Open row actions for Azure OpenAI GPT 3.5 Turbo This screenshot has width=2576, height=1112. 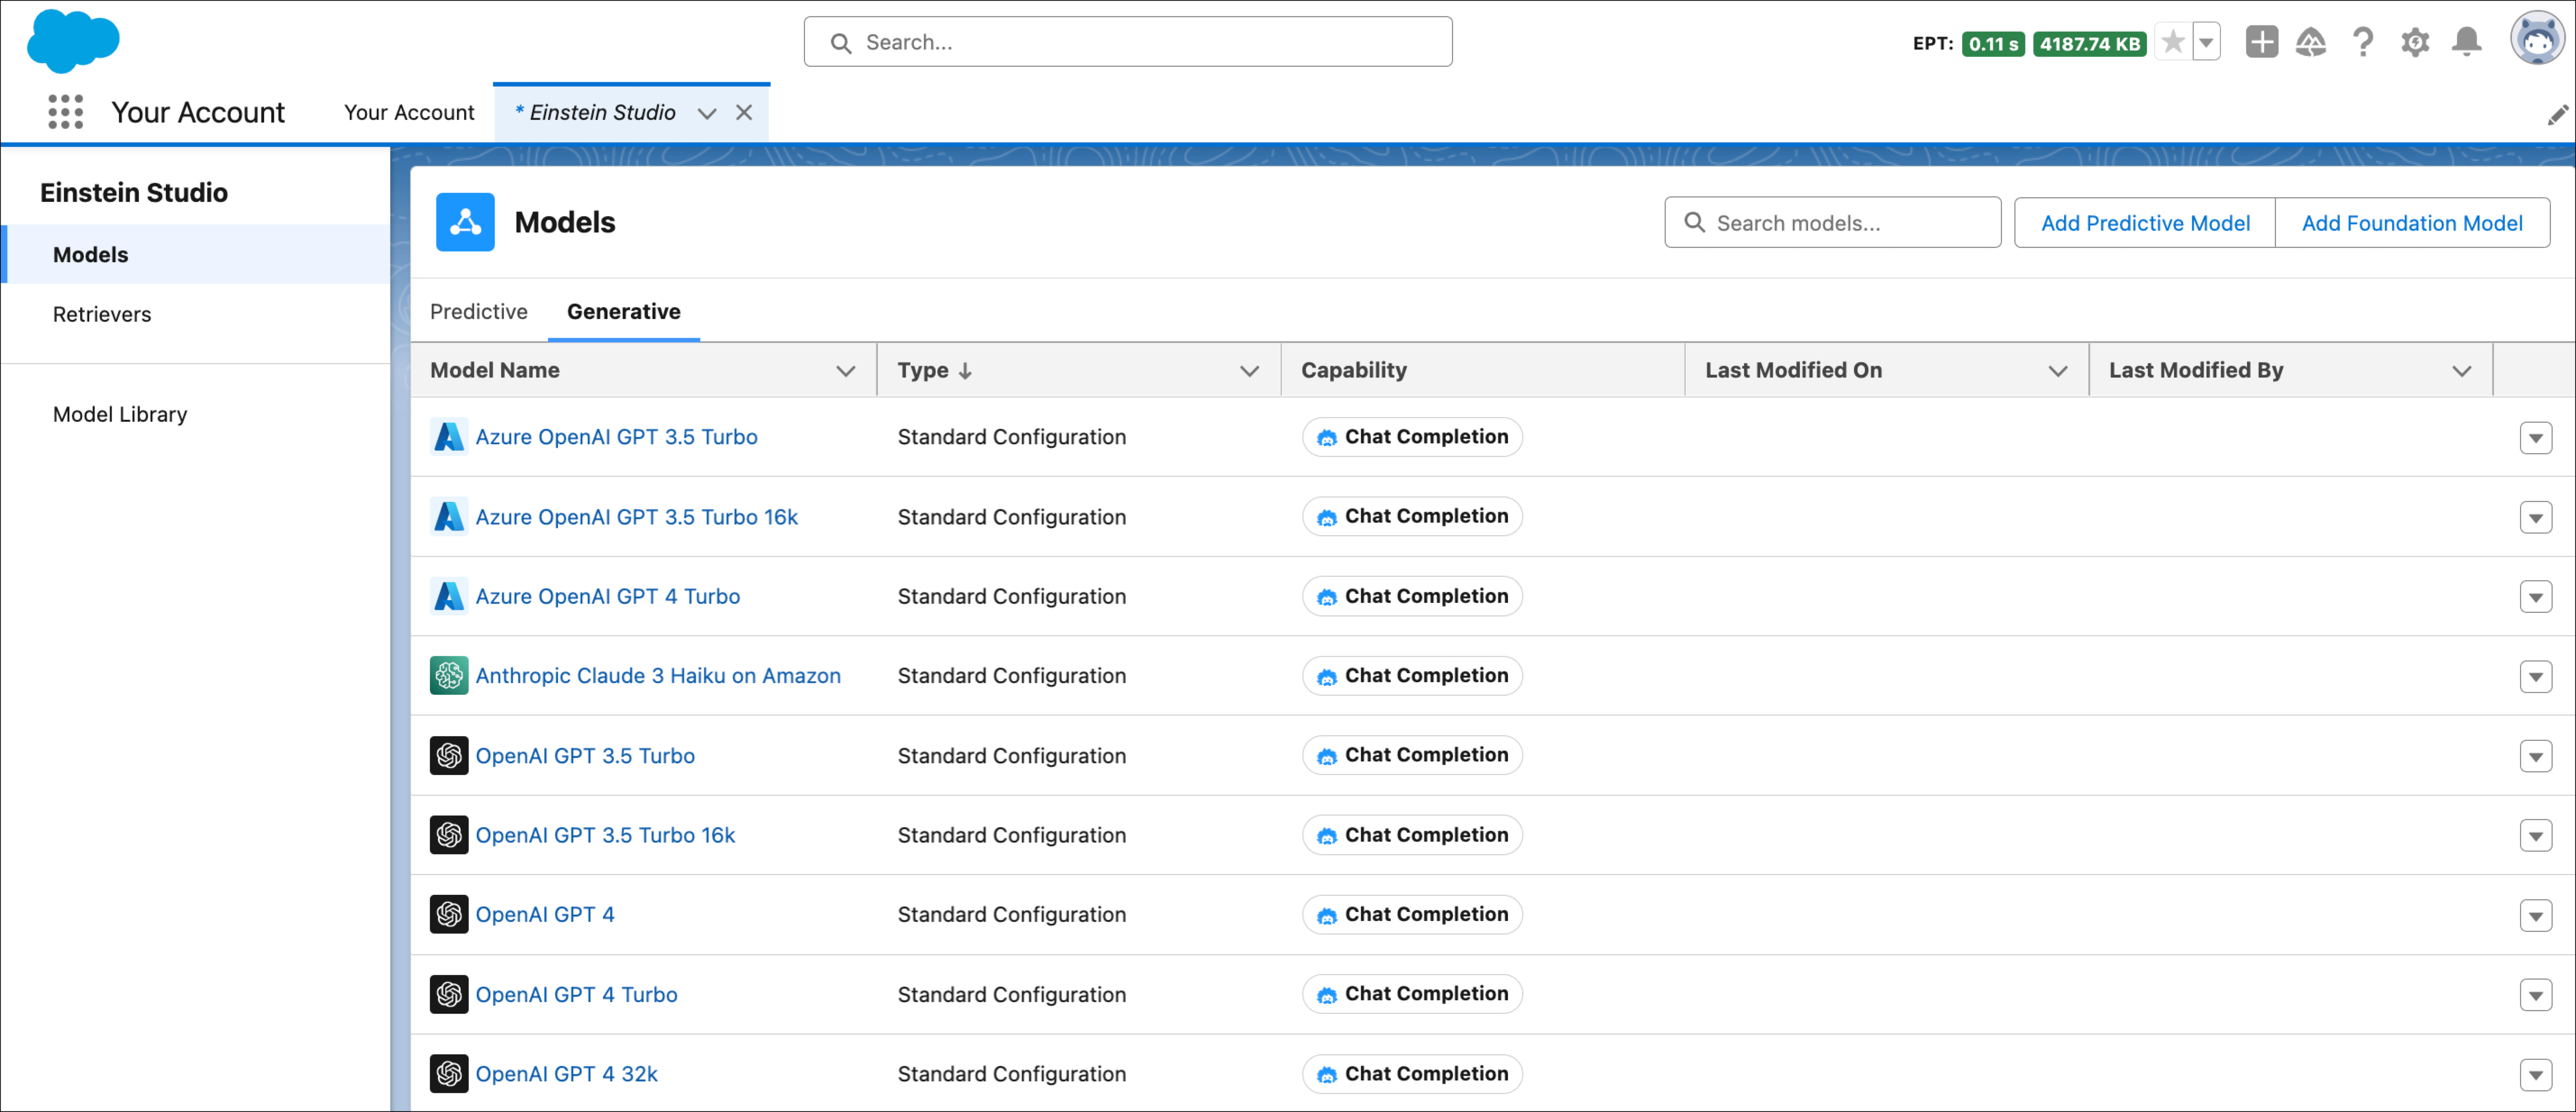tap(2536, 438)
